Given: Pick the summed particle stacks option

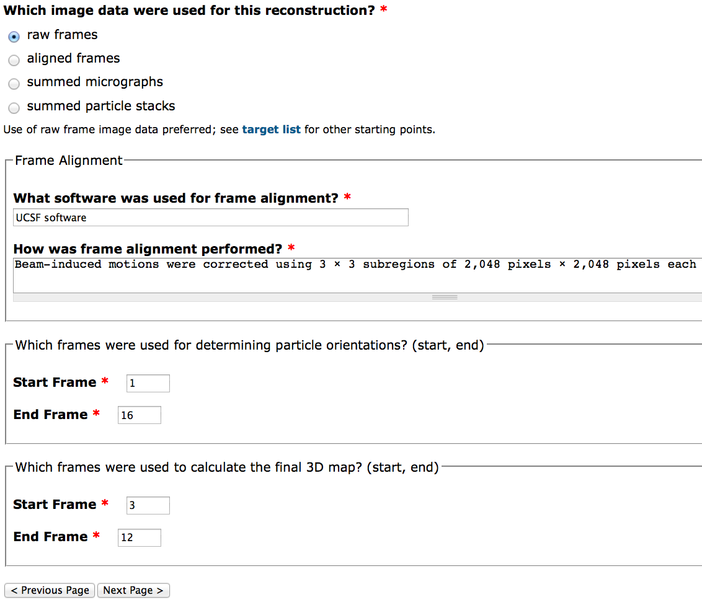Looking at the screenshot, I should pyautogui.click(x=14, y=108).
